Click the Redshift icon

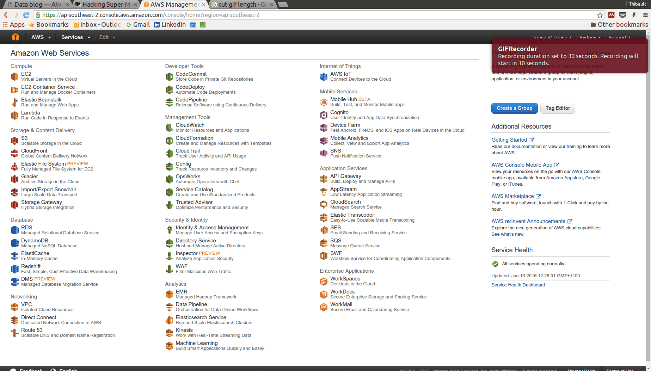click(15, 269)
